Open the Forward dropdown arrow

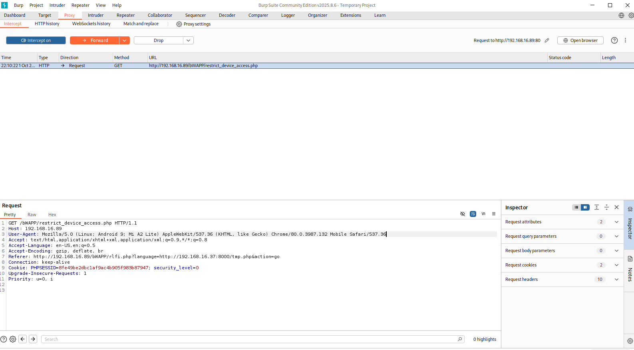pos(125,40)
